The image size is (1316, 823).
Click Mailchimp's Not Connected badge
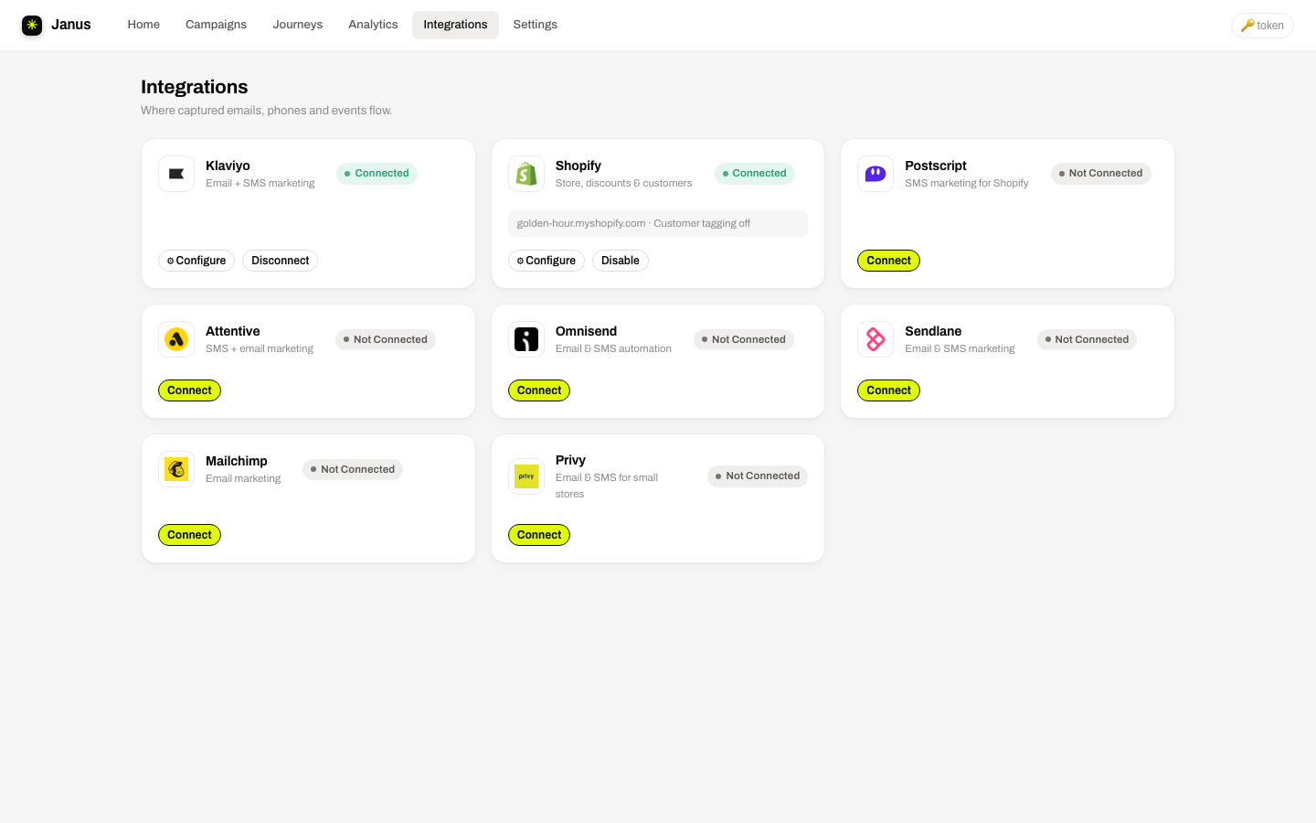[x=353, y=469]
